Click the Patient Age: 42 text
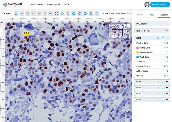The width and height of the screenshot is (172, 122). click(x=53, y=5)
